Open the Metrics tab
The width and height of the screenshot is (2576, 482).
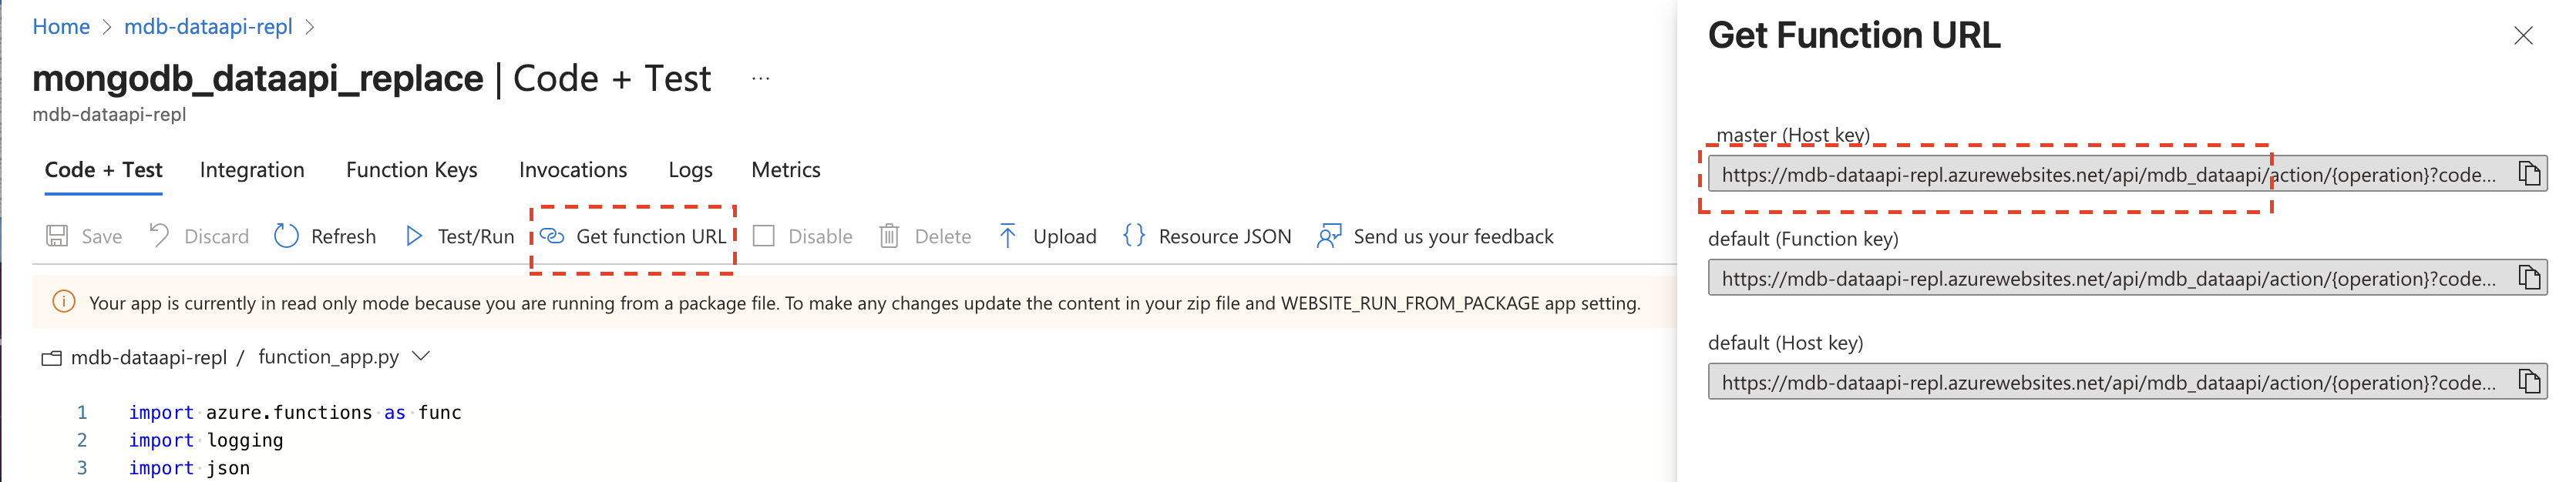point(786,169)
